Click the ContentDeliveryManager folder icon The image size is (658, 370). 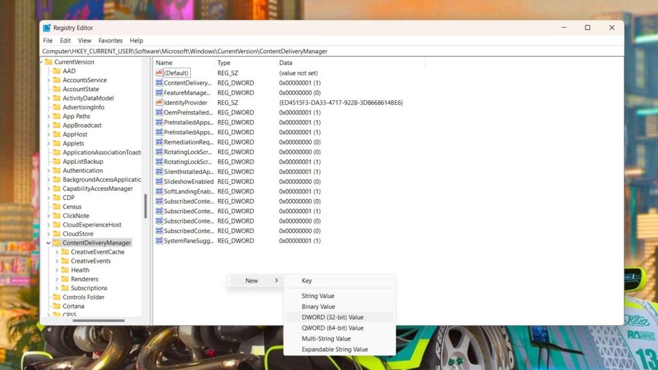click(x=57, y=243)
